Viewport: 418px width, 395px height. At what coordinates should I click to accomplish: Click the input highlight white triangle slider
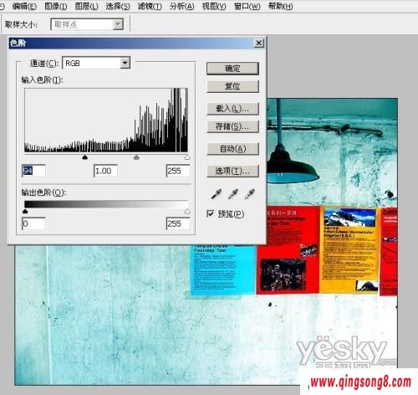pos(187,157)
